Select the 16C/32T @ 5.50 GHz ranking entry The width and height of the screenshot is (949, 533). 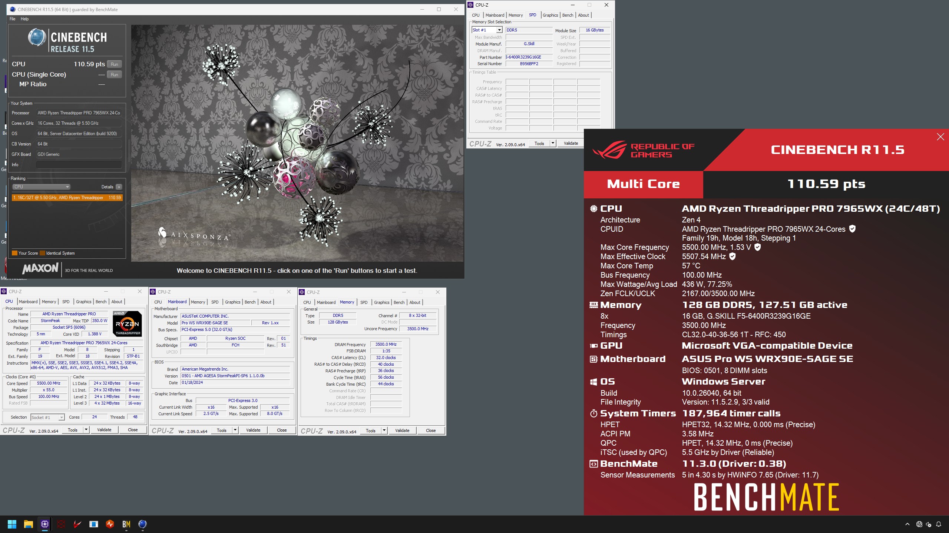[x=67, y=198]
